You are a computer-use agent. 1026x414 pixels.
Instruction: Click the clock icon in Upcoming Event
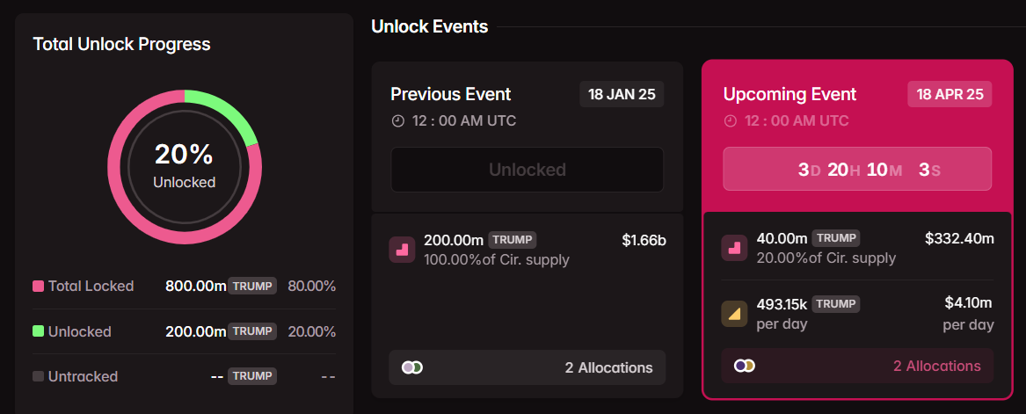pos(730,120)
